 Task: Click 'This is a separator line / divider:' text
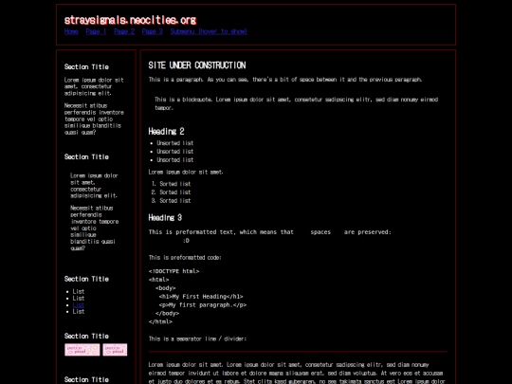(x=197, y=338)
